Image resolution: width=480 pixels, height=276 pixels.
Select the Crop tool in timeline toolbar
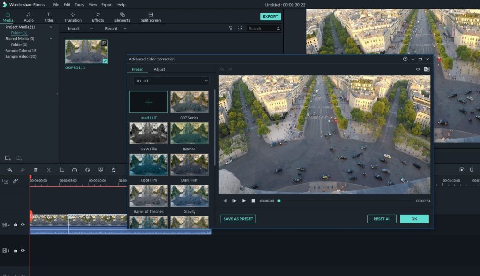pos(61,170)
